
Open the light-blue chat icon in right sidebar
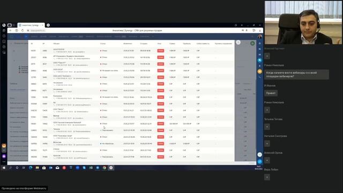click(x=259, y=60)
